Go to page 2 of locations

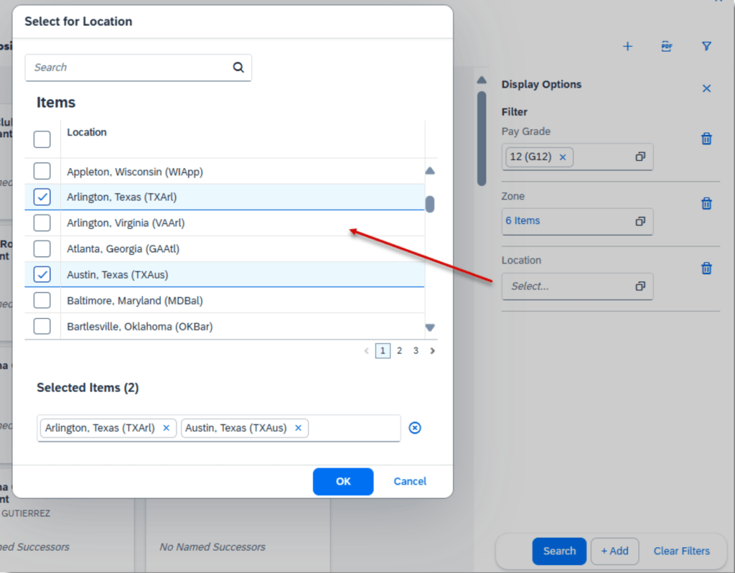pyautogui.click(x=400, y=351)
